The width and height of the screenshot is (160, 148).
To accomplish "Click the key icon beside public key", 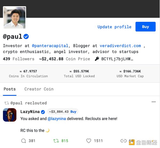I will click(x=97, y=59).
